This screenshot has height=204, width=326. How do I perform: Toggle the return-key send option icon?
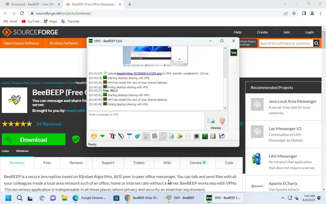163,136
